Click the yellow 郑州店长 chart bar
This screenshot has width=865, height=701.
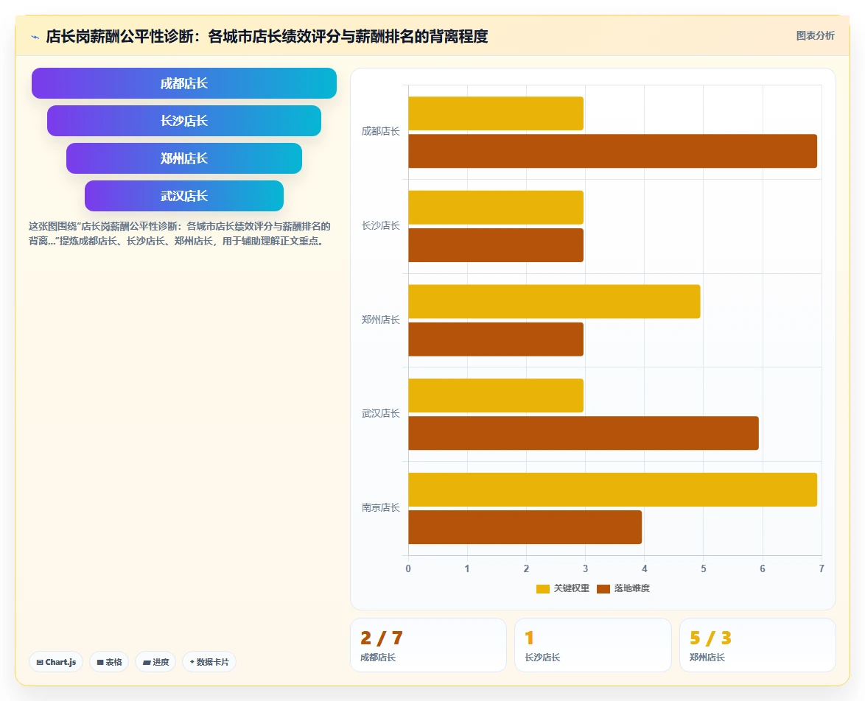[x=554, y=302]
